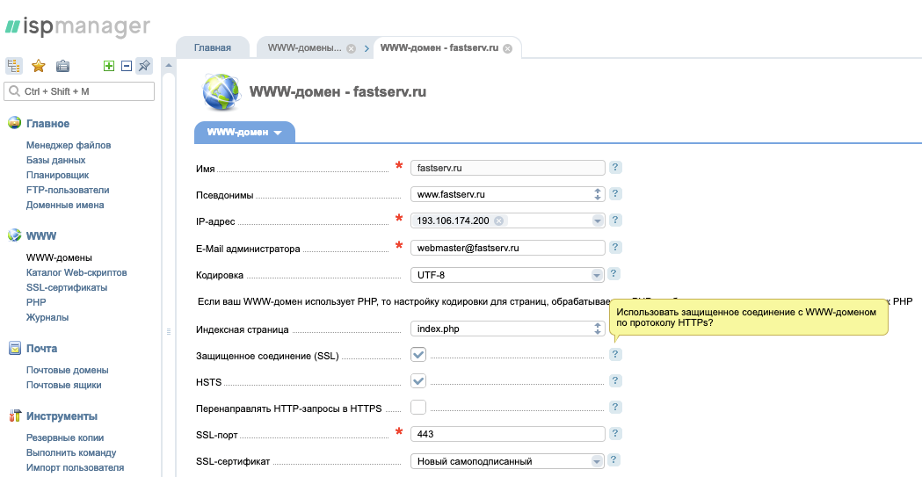Screen dimensions: 922x477
Task: Close the WWW-домен - fastserv.ru tab
Action: 507,48
